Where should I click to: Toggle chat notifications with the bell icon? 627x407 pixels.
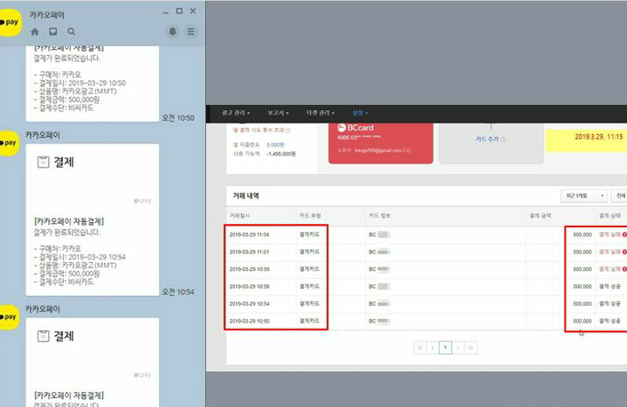pyautogui.click(x=173, y=31)
